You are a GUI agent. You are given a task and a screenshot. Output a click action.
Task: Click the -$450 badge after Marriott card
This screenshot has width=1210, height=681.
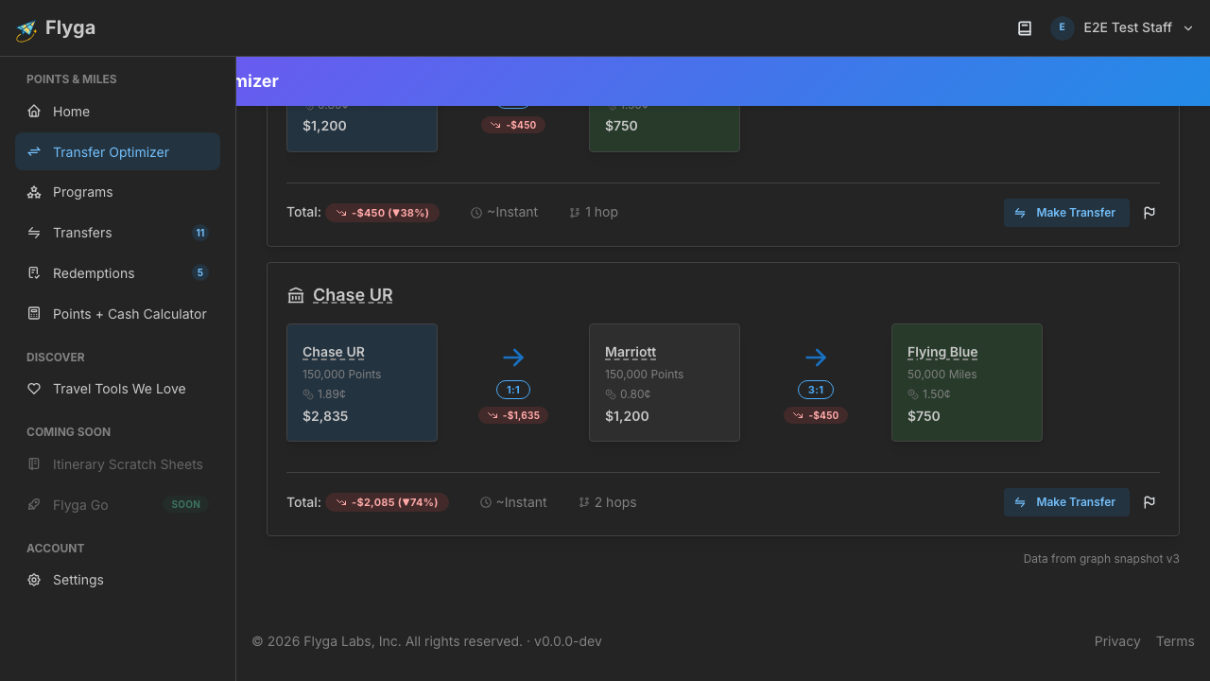[816, 415]
